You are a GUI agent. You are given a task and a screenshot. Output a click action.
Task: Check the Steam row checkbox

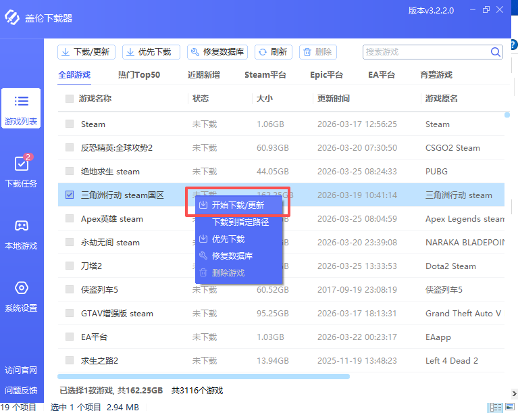click(x=70, y=124)
